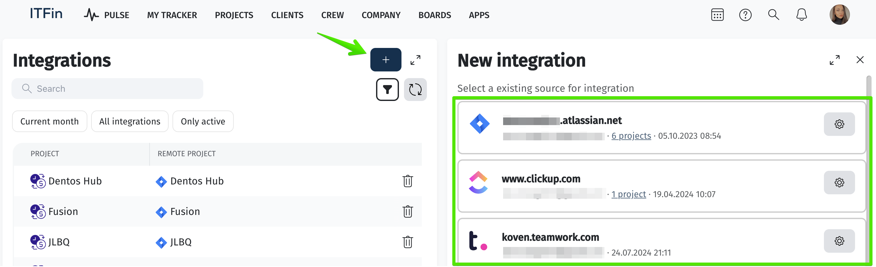
Task: Refresh integrations with sync icon
Action: [x=415, y=90]
